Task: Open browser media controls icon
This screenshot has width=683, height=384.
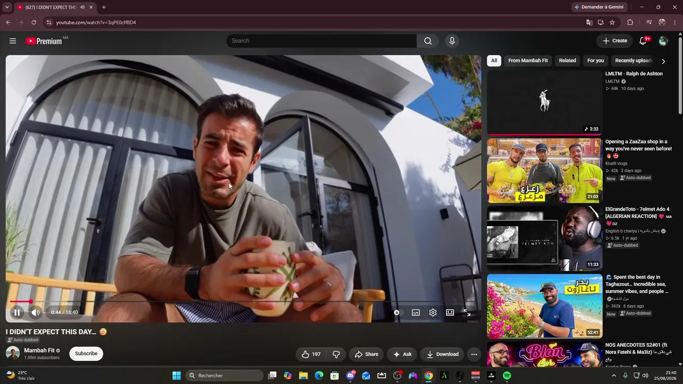Action: [649, 22]
